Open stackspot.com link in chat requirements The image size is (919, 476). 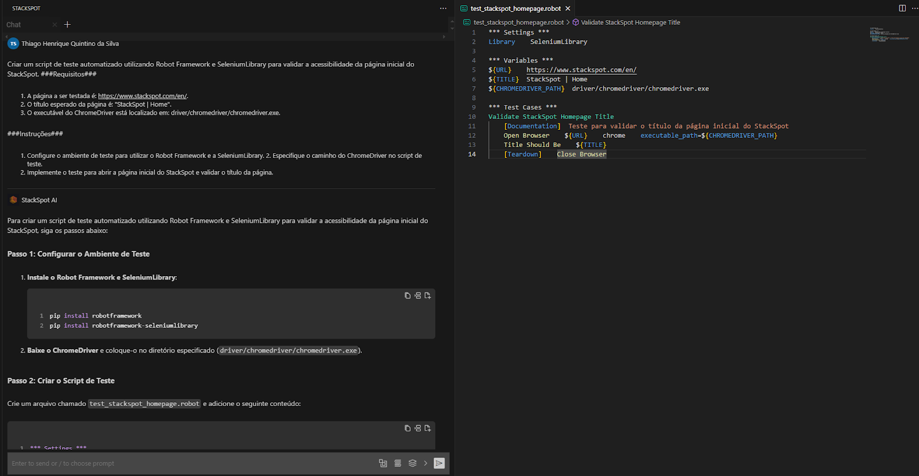[x=142, y=96]
